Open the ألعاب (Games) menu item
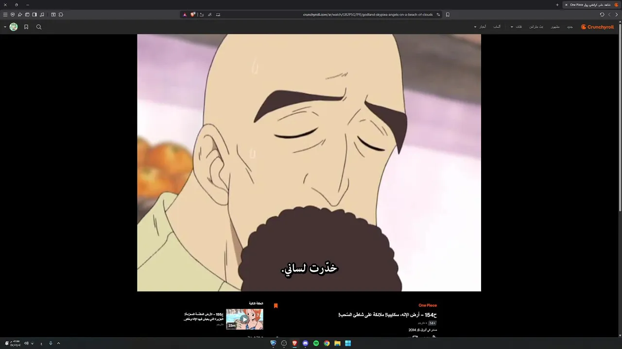Viewport: 622px width, 349px height. [497, 27]
